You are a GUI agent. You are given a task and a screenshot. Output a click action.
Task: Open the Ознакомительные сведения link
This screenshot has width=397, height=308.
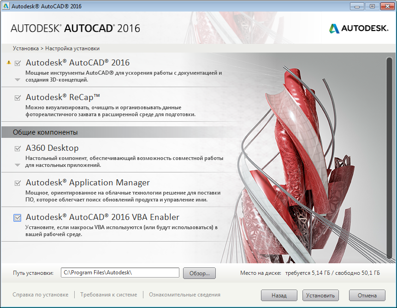point(184,295)
